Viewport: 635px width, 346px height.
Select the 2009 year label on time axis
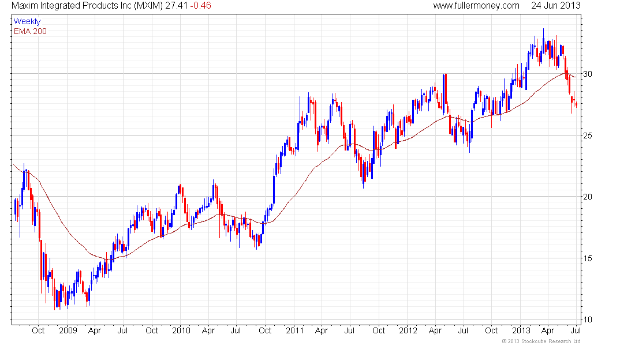click(68, 330)
